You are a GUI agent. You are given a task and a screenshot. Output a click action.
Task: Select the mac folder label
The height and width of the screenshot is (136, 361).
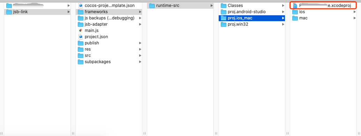pyautogui.click(x=303, y=18)
